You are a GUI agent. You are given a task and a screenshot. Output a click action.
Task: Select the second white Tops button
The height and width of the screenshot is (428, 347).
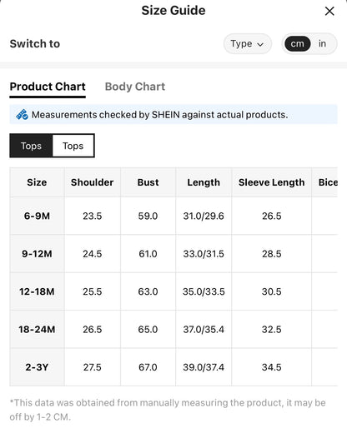73,146
